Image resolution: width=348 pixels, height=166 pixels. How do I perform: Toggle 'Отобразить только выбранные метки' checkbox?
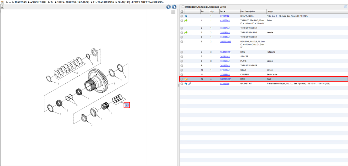coord(183,7)
